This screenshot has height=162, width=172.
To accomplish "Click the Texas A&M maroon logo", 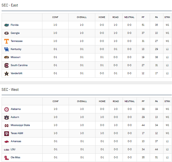I will [6, 134].
